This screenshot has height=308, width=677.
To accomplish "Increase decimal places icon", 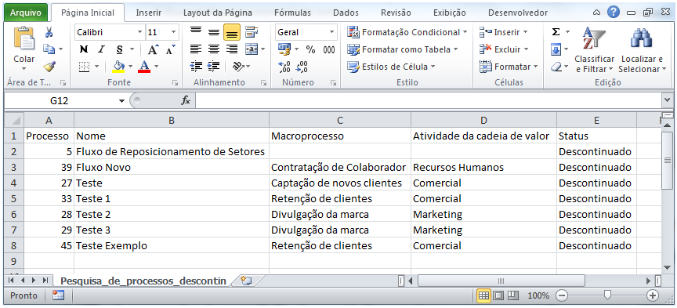I will click(284, 67).
